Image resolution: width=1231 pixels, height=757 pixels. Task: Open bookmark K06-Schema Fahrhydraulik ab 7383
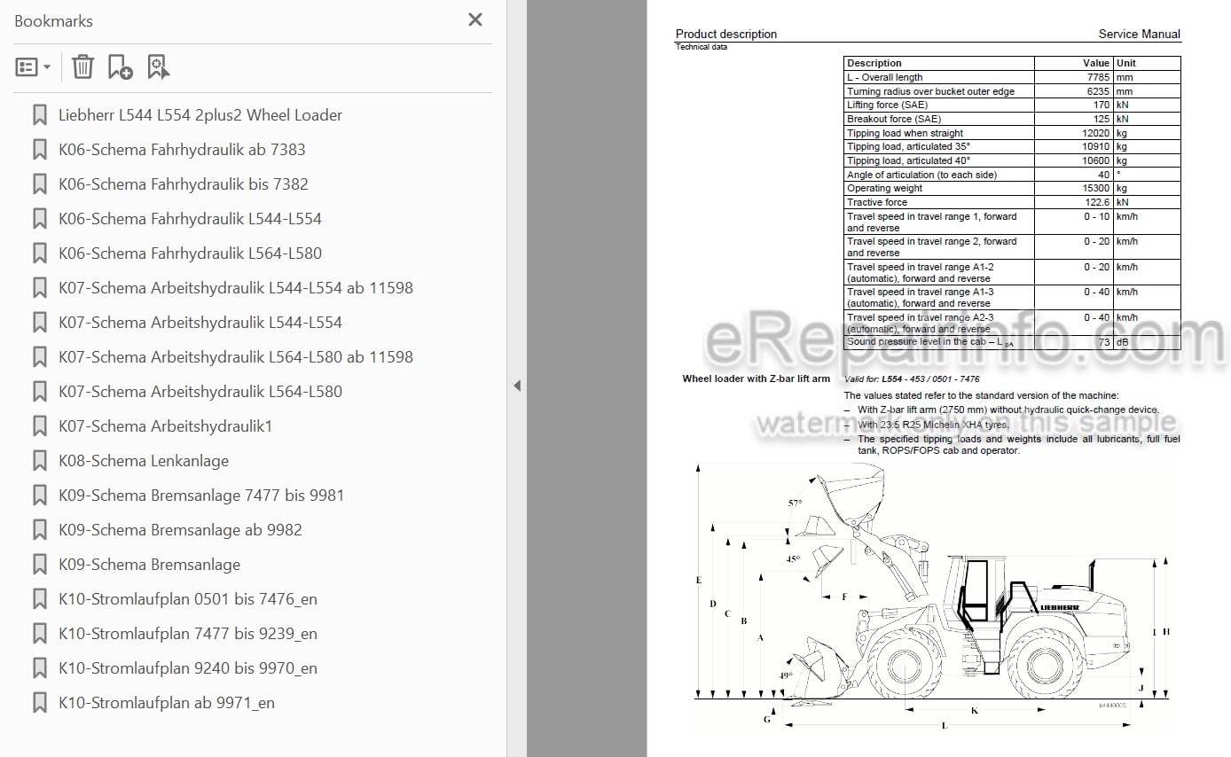click(x=182, y=150)
